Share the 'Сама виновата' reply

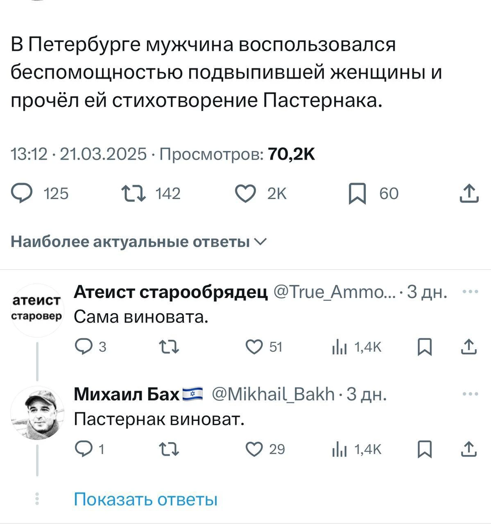click(468, 347)
